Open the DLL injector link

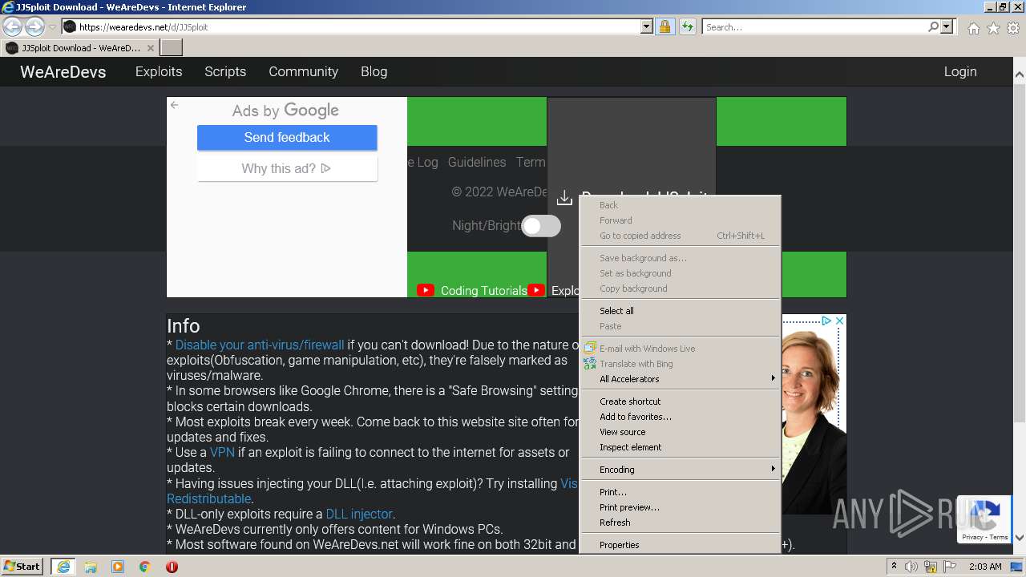pyautogui.click(x=359, y=514)
